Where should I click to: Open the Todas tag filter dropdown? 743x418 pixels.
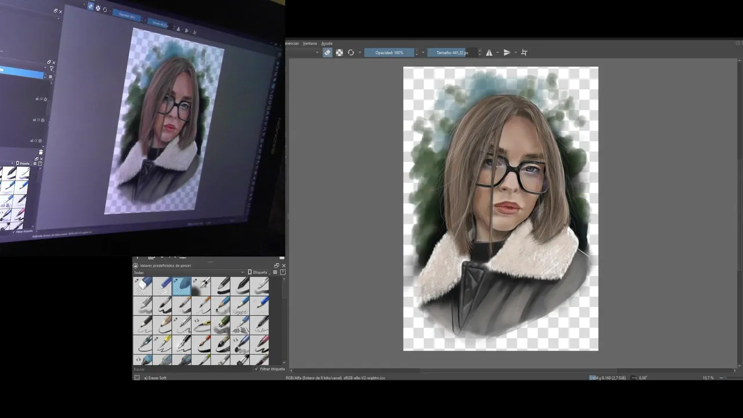pyautogui.click(x=189, y=272)
